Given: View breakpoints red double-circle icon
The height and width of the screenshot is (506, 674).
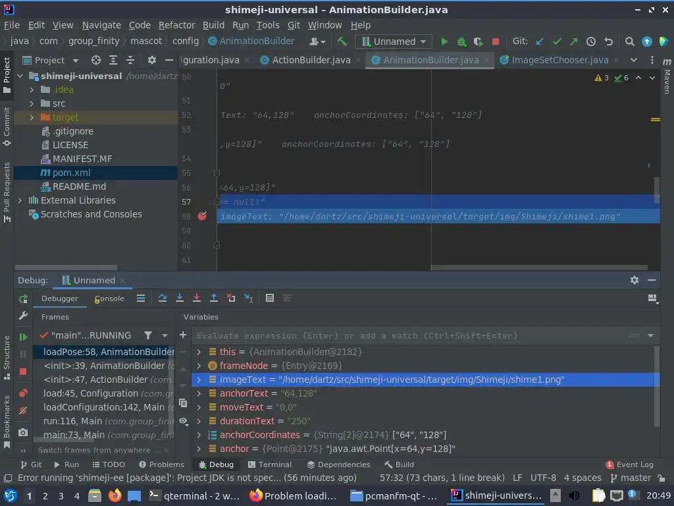Looking at the screenshot, I should (23, 393).
